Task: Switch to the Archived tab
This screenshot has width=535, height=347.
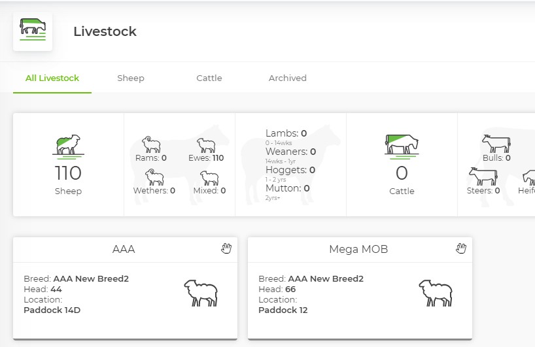Action: [x=288, y=78]
